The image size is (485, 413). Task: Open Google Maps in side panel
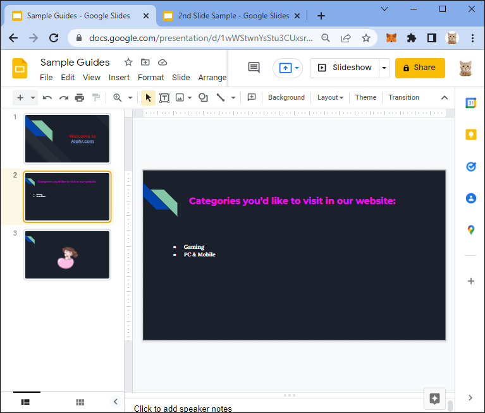470,230
